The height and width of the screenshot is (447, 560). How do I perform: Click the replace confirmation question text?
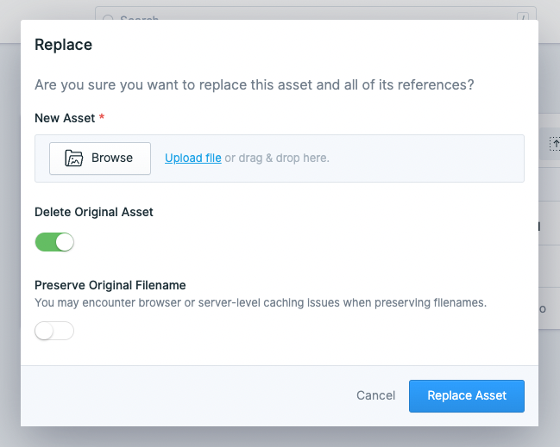click(255, 85)
